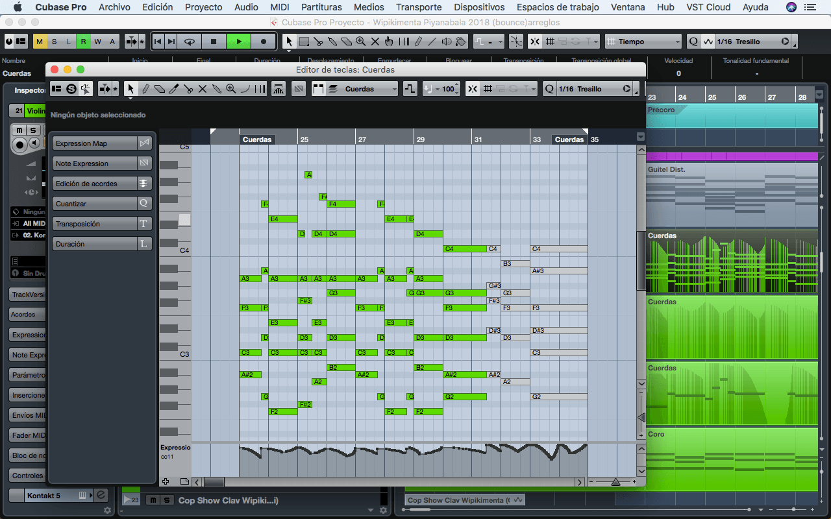This screenshot has height=519, width=831.
Task: Open the Dispositivos menu
Action: (479, 7)
